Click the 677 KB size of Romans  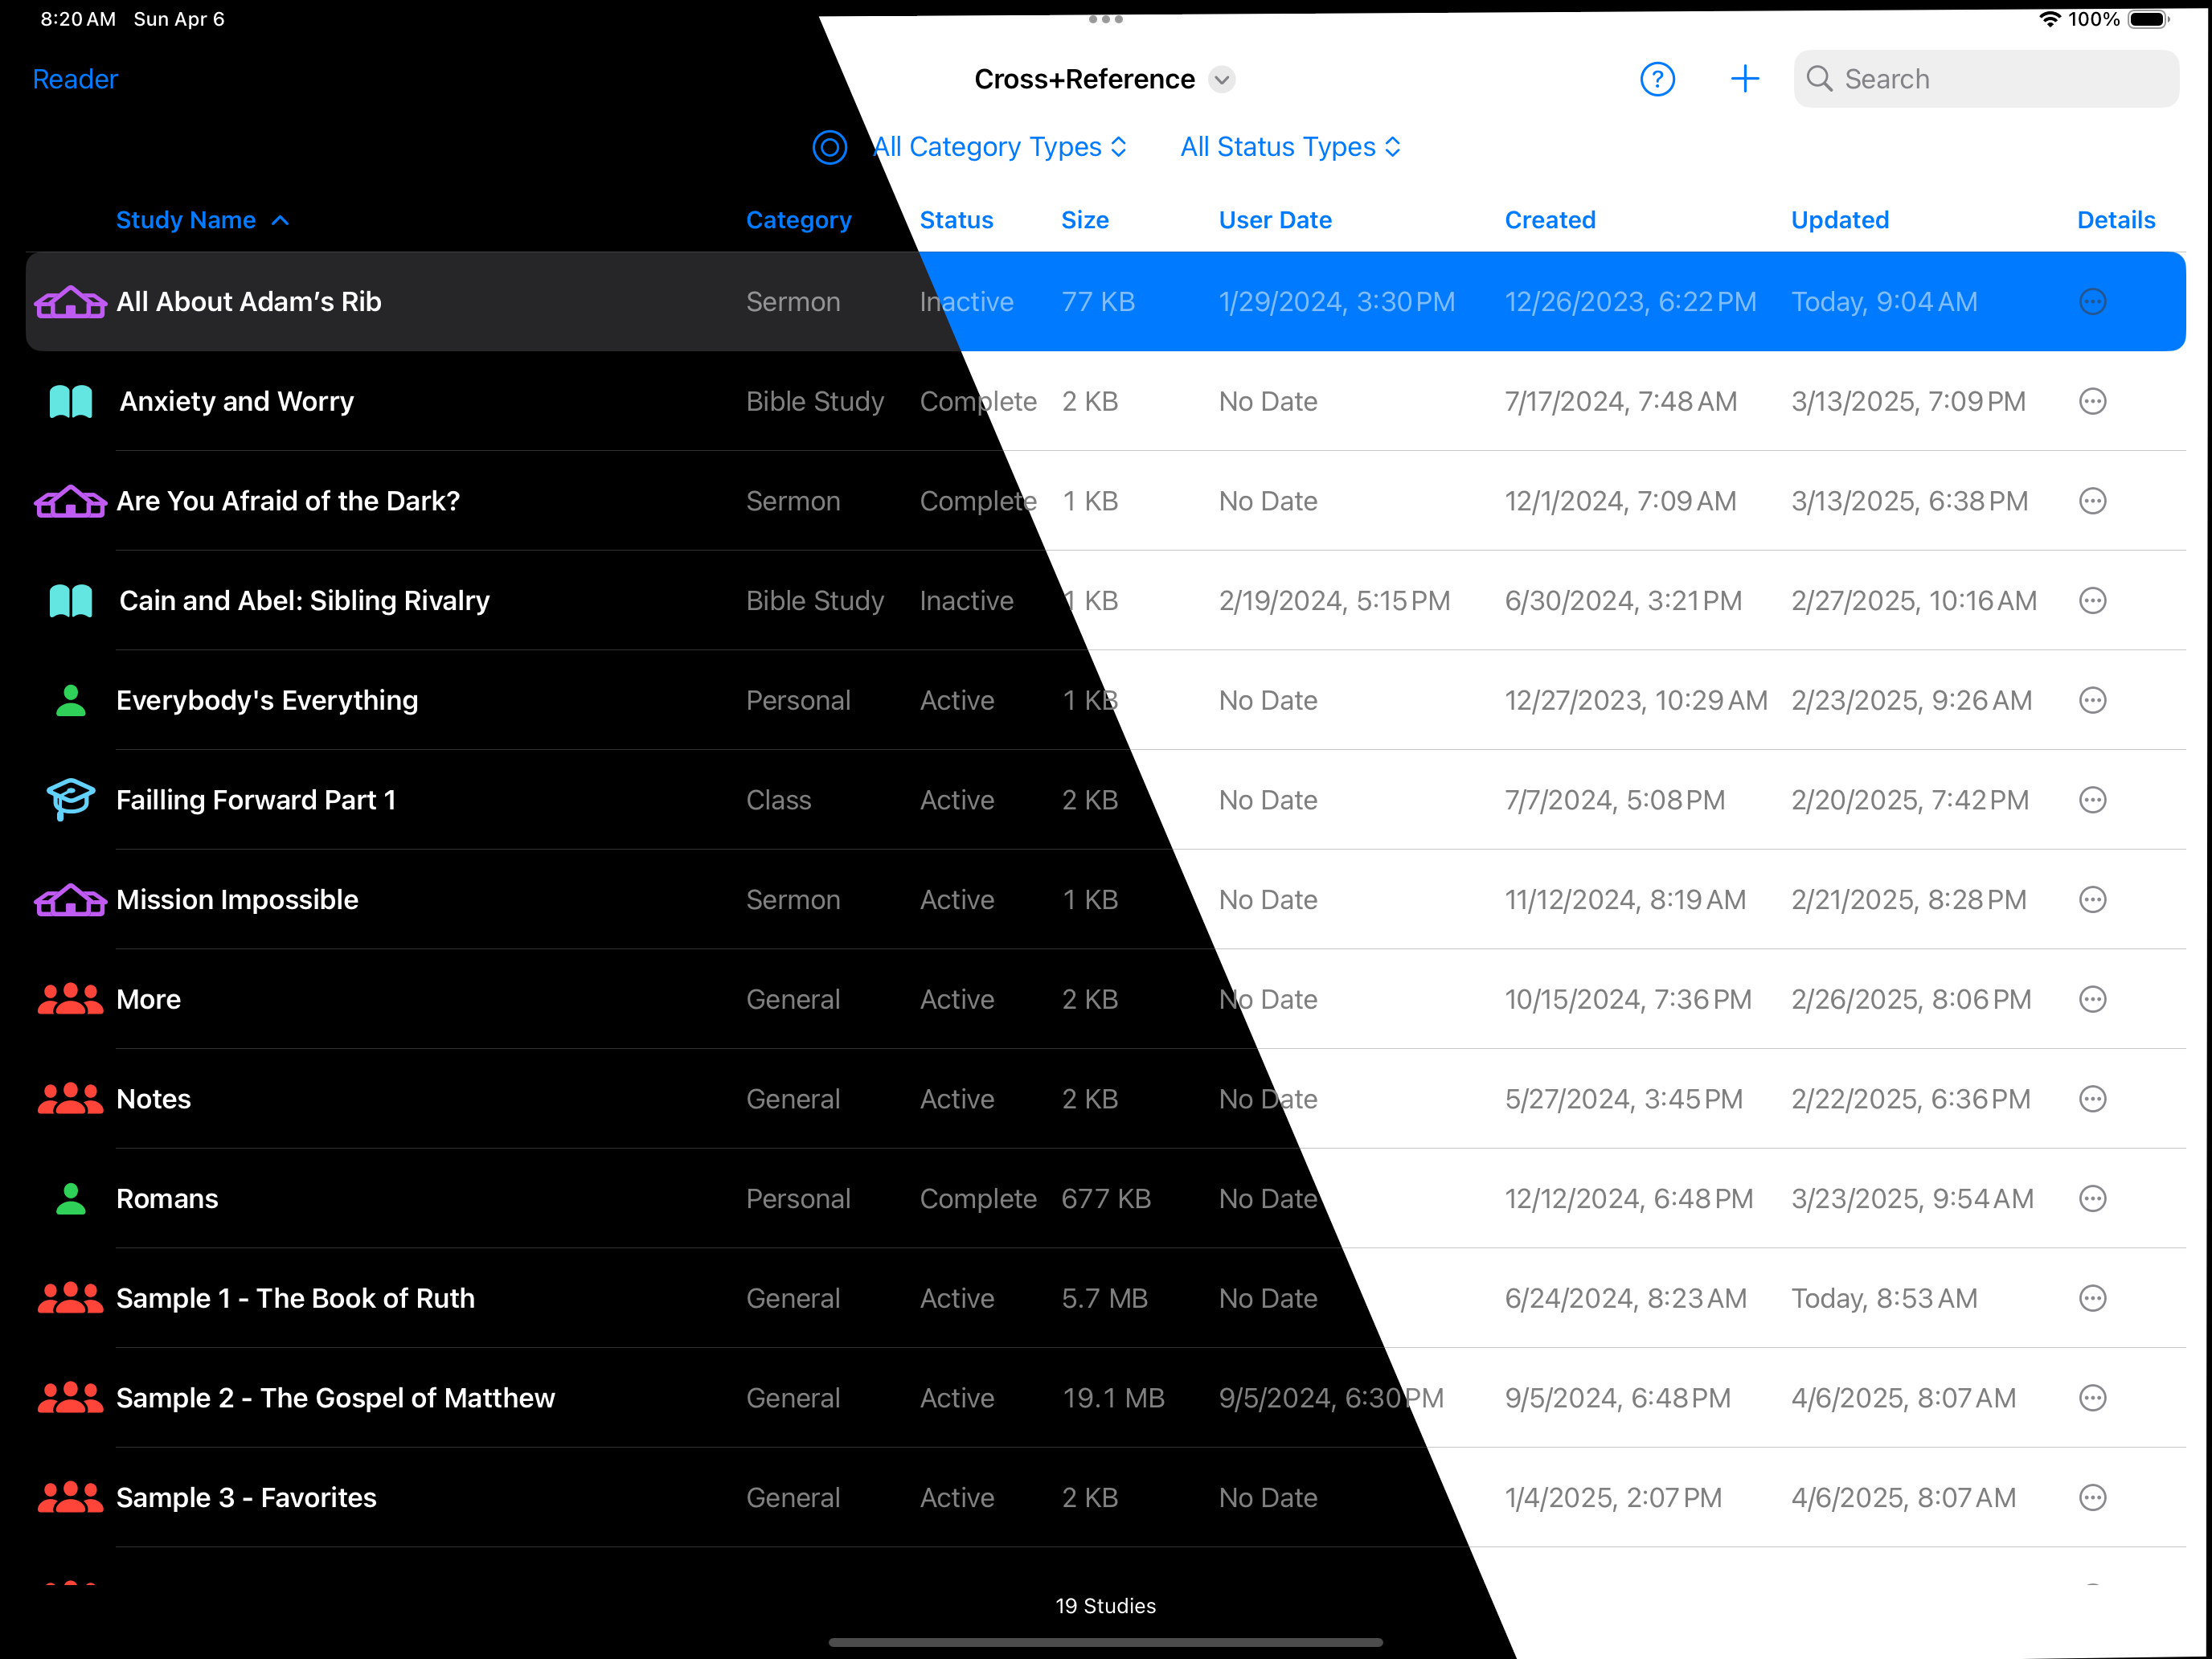[1106, 1199]
